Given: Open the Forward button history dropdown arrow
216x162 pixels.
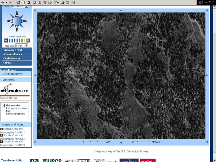Looking at the screenshot, I should coord(14,3).
